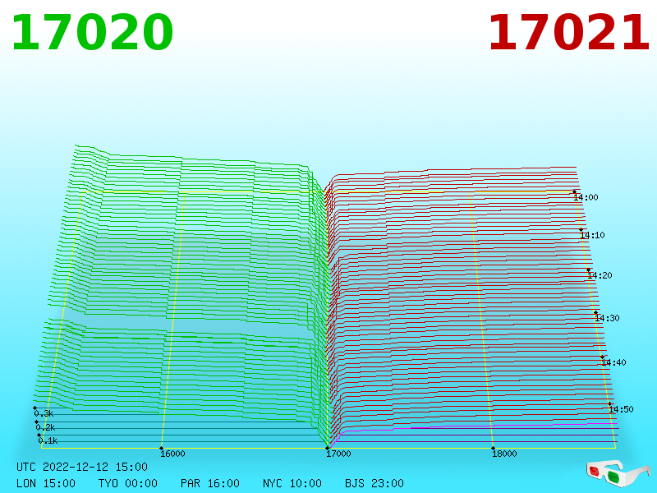Click the 0.3k volume axis label
The height and width of the screenshot is (493, 657).
click(x=44, y=413)
